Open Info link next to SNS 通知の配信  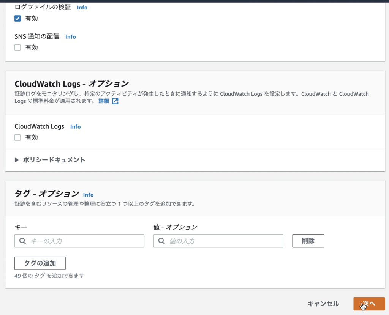point(70,37)
